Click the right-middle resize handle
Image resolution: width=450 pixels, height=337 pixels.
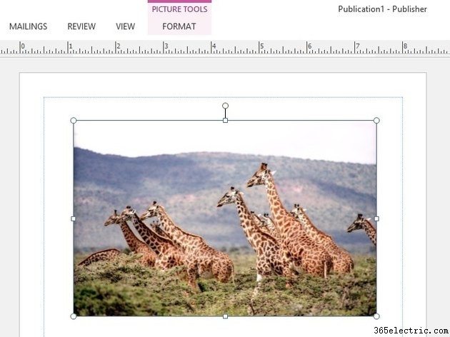pyautogui.click(x=376, y=218)
